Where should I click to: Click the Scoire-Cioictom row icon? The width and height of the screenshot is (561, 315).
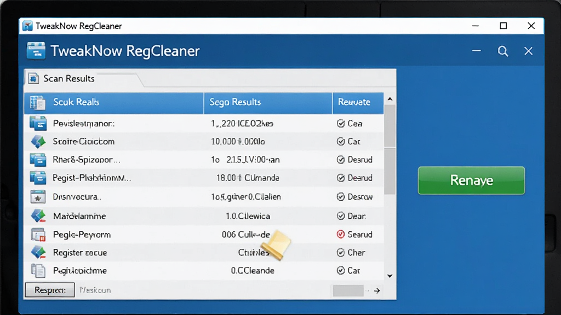38,142
